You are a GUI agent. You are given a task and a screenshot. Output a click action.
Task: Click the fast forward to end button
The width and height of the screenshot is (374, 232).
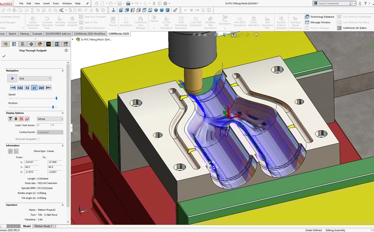48,88
